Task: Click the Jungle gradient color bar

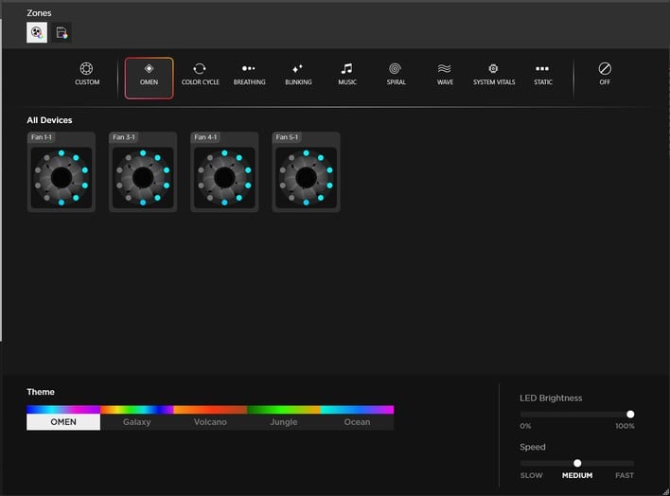Action: (284, 410)
